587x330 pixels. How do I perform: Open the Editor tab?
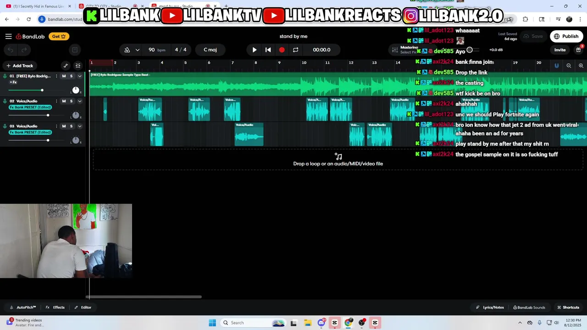tap(83, 308)
